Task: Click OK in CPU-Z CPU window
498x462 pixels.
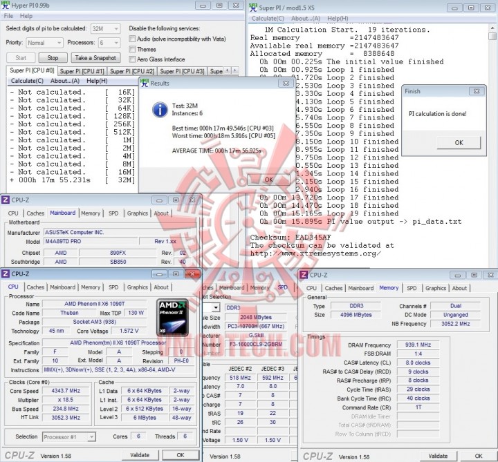Action: click(181, 455)
